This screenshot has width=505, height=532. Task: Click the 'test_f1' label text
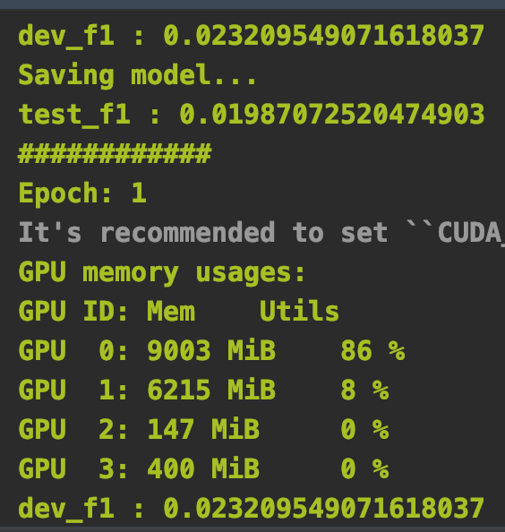coord(74,116)
